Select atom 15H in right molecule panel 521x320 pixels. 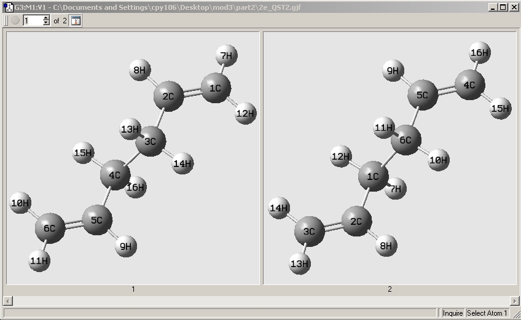pyautogui.click(x=500, y=108)
